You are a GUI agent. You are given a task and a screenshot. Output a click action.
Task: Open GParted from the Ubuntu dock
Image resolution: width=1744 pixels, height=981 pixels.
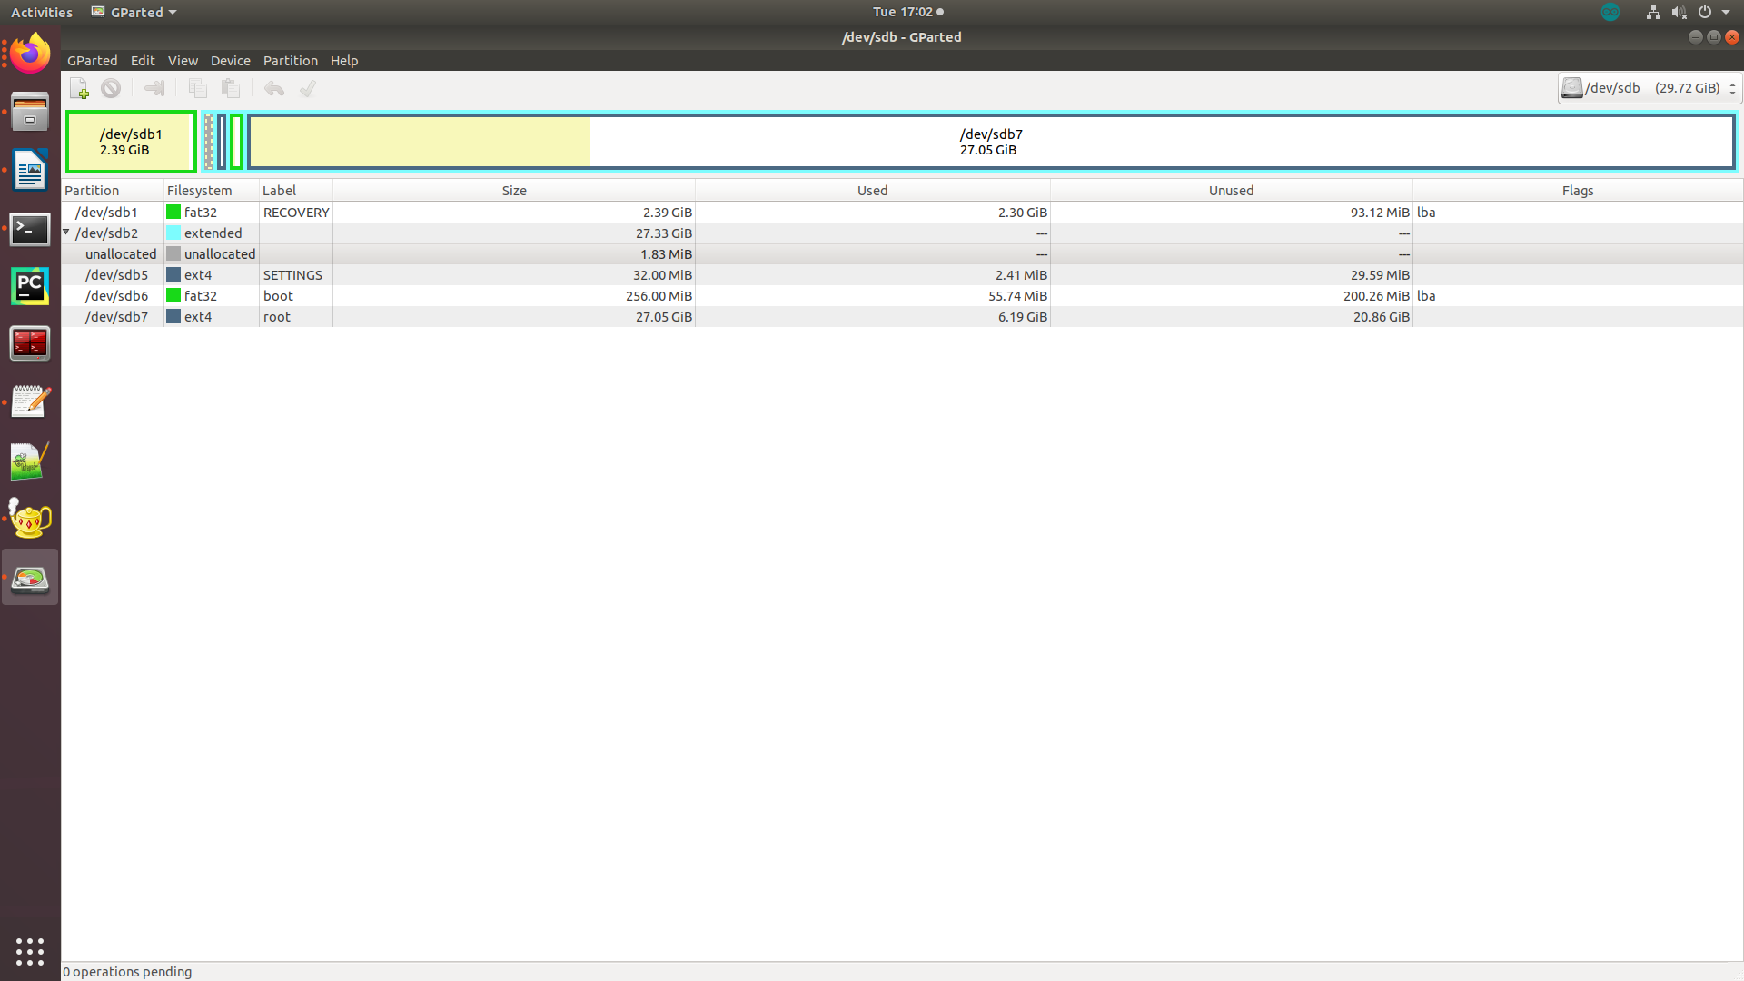[x=30, y=576]
